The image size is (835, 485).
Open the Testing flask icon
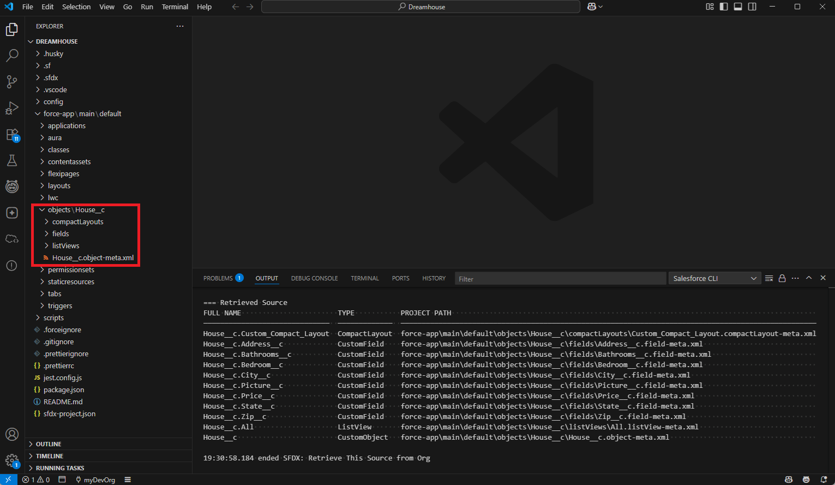click(12, 160)
